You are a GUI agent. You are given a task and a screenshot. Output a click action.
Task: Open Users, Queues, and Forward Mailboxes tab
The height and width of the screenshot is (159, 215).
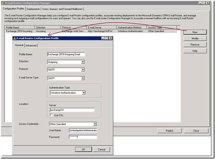click(62, 9)
